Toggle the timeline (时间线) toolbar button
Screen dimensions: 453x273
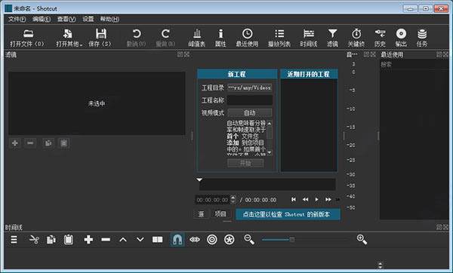pos(309,38)
